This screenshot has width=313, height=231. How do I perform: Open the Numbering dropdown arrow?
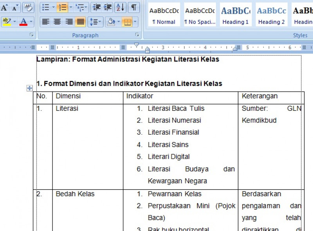pos(70,7)
